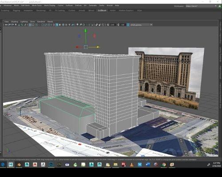Switch to the XGen shelf tab
Image resolution: width=222 pixels, height=177 pixels.
click(x=139, y=11)
